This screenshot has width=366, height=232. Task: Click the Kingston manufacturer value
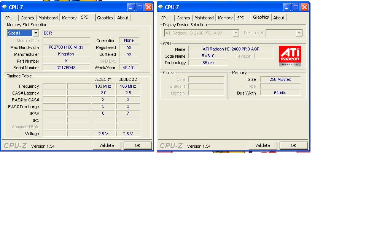pyautogui.click(x=66, y=54)
